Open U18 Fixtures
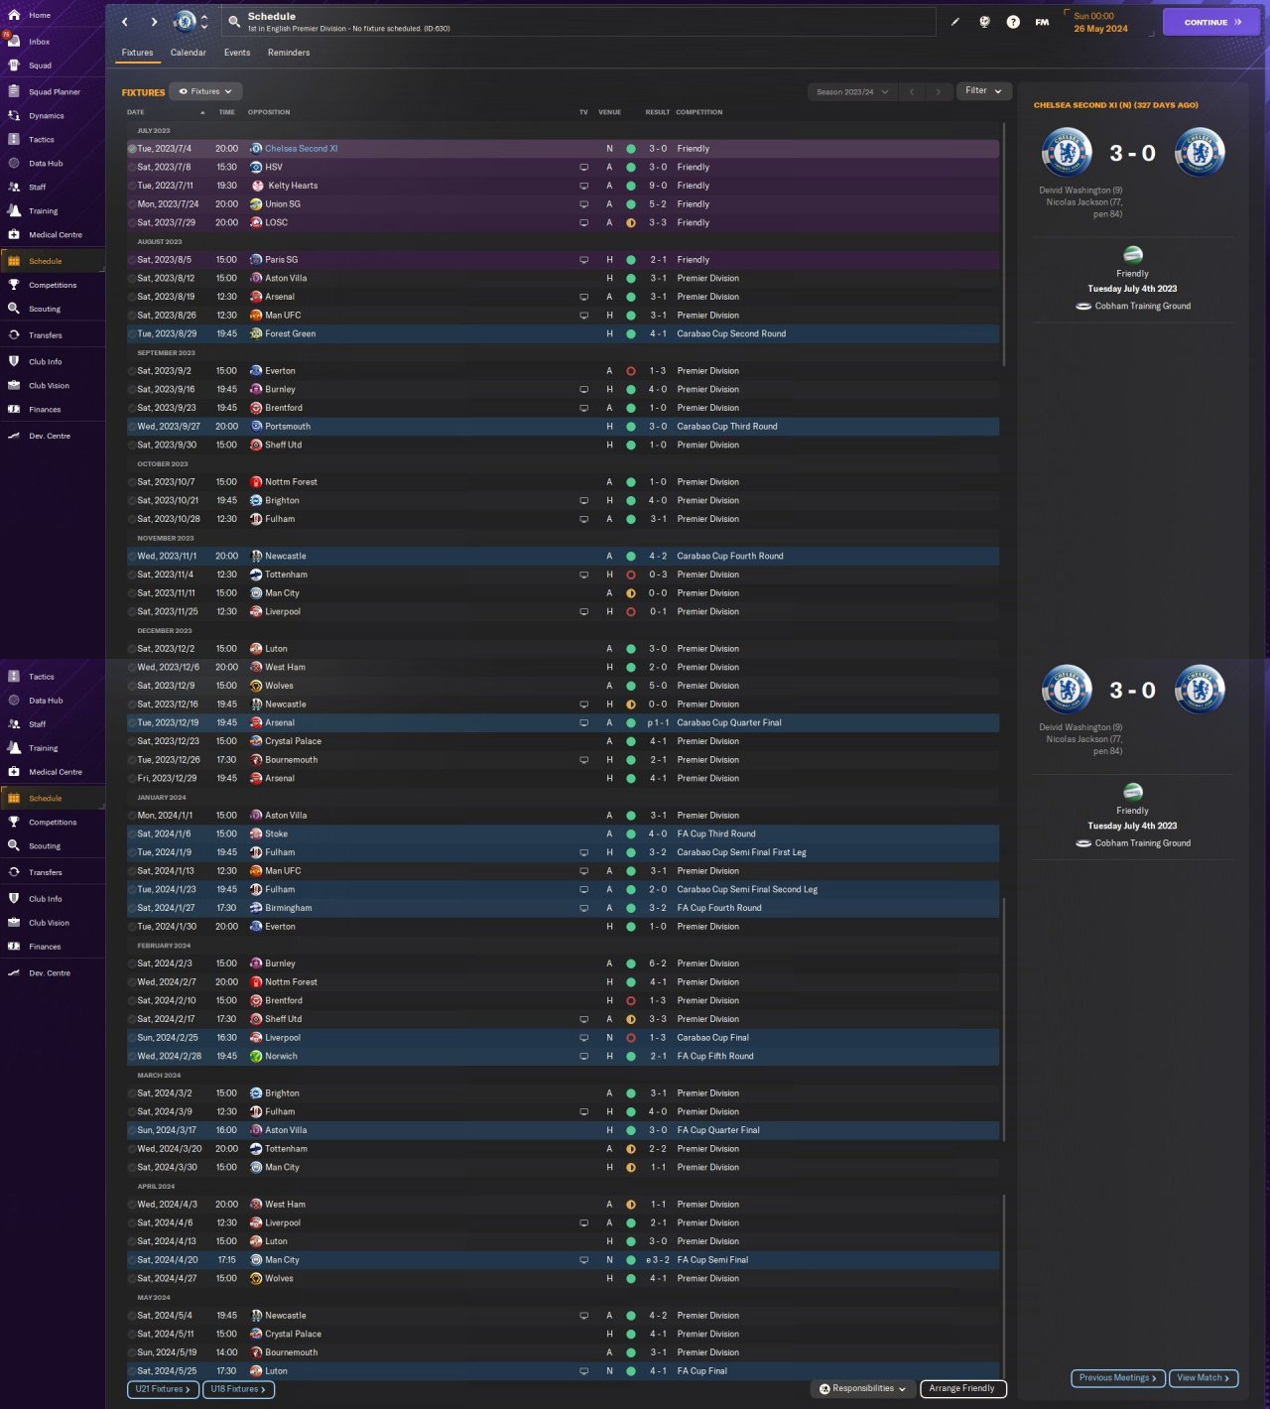Screen dimensions: 1270x1409 click(x=238, y=1389)
